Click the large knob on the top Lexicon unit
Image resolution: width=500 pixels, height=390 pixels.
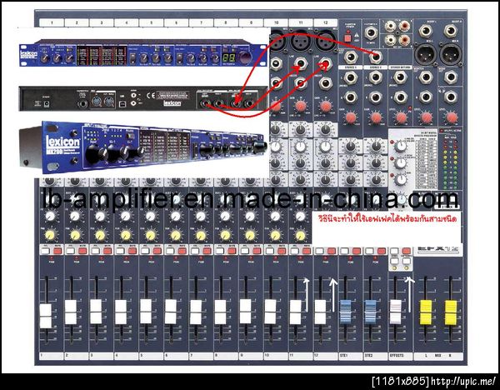click(245, 57)
